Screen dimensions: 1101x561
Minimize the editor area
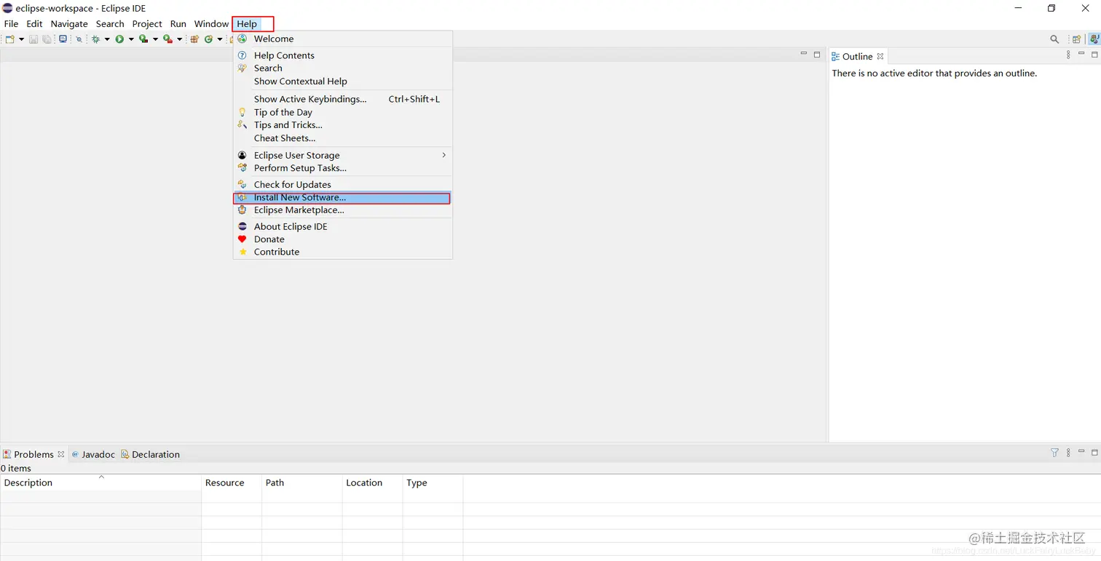[804, 53]
